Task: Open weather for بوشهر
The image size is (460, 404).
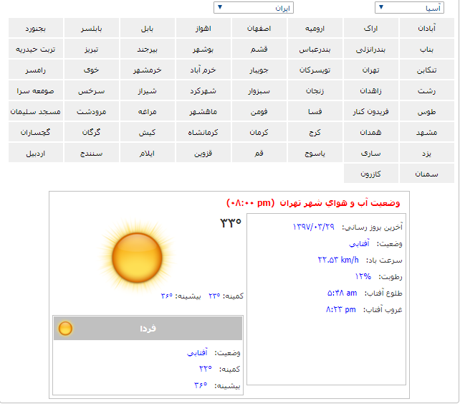Action: pos(203,49)
